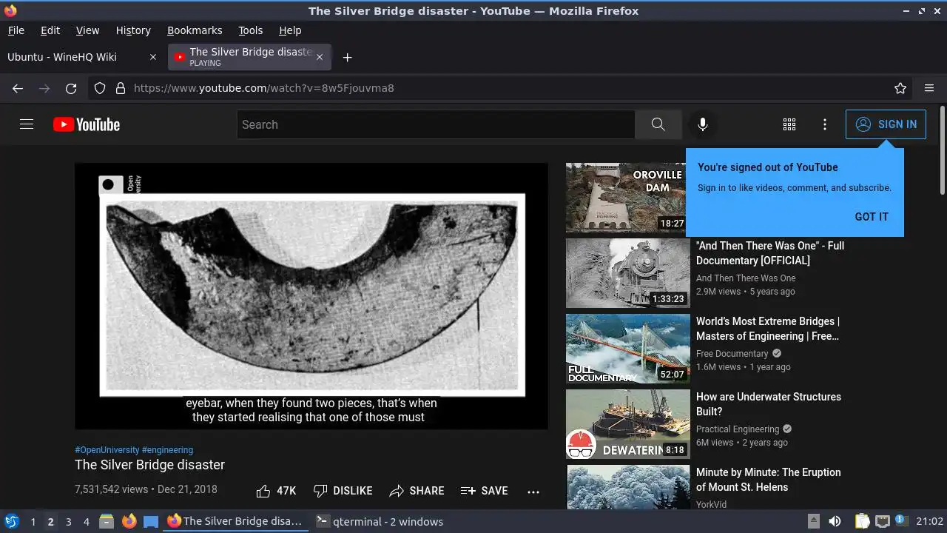Click the magnifier search button

[658, 124]
